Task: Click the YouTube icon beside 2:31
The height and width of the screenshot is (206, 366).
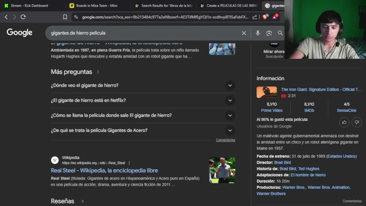Action: point(284,96)
